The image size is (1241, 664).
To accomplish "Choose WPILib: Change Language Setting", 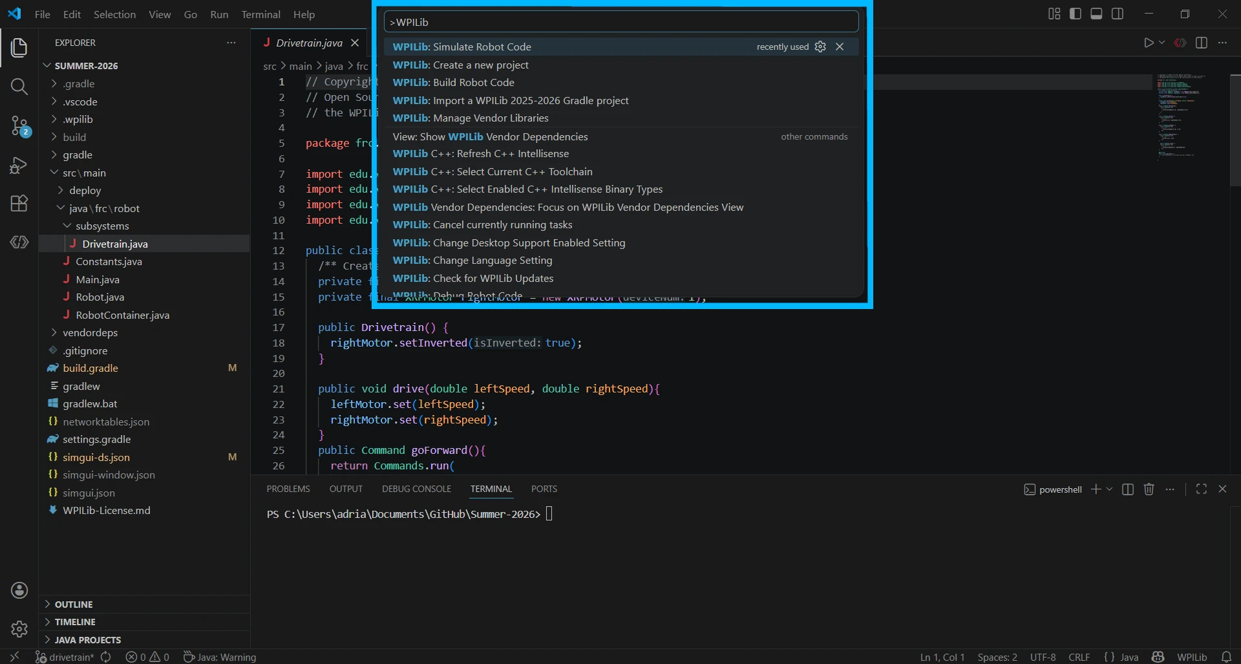I will pyautogui.click(x=620, y=260).
